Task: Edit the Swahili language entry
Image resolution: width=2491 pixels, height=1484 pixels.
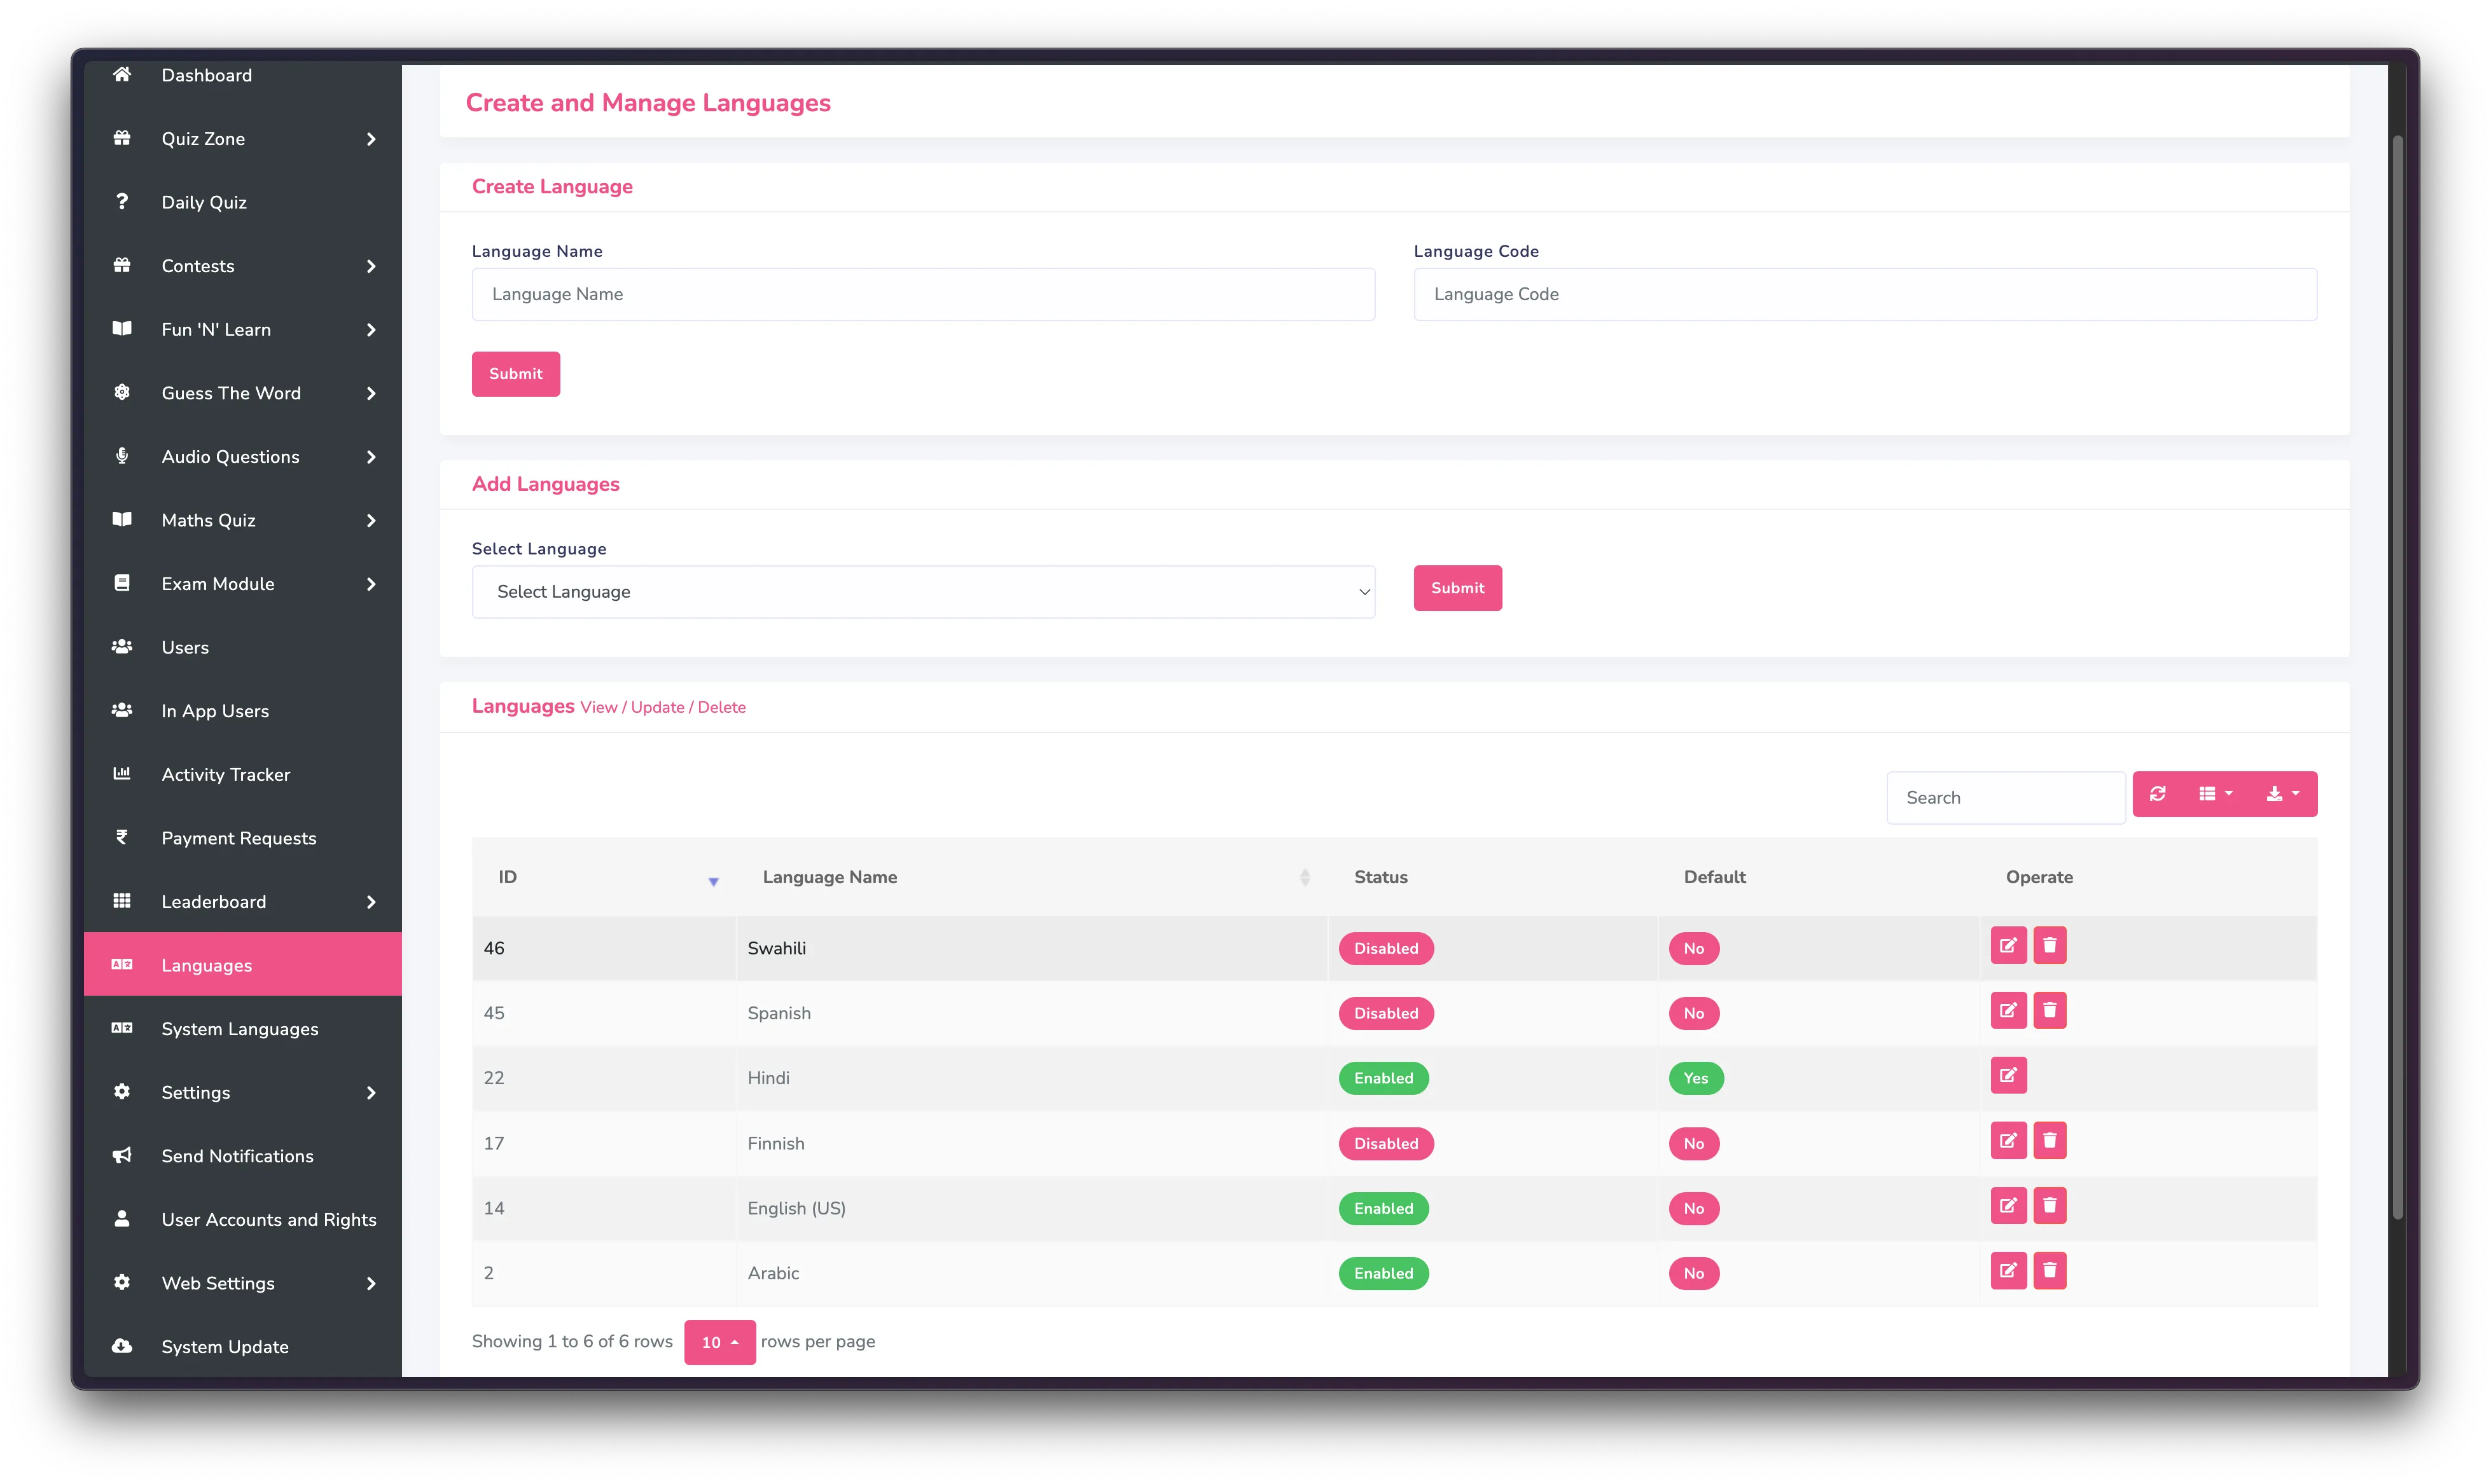Action: 2008,944
